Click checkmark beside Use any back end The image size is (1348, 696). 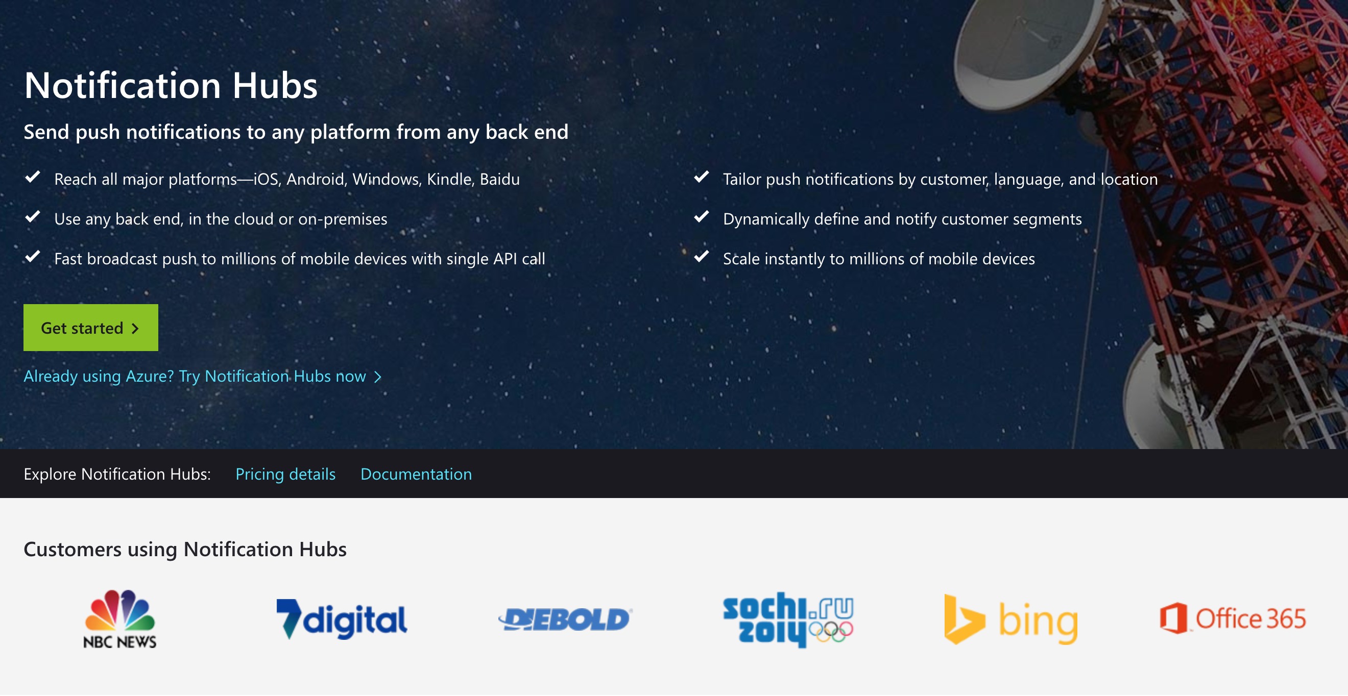(x=33, y=217)
